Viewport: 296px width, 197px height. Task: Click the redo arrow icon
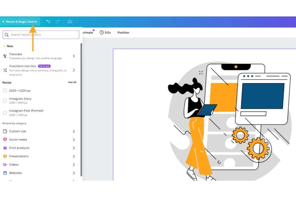point(58,21)
